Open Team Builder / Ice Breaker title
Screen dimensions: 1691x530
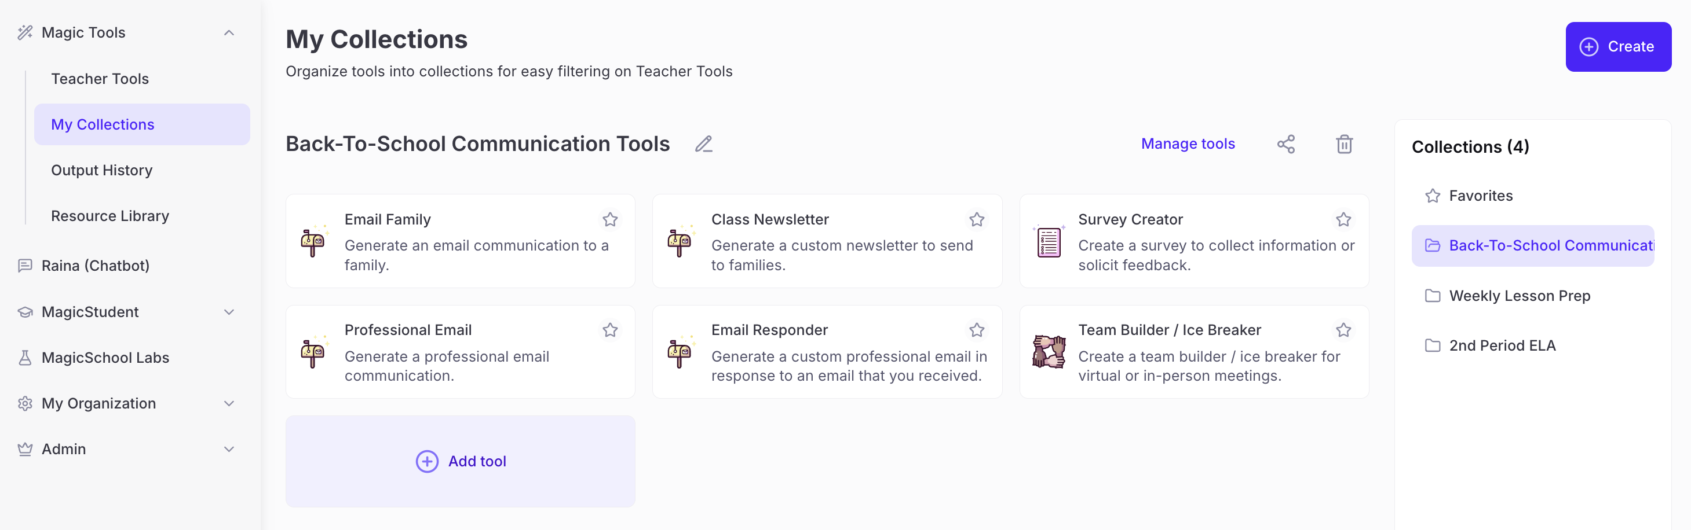pos(1170,330)
